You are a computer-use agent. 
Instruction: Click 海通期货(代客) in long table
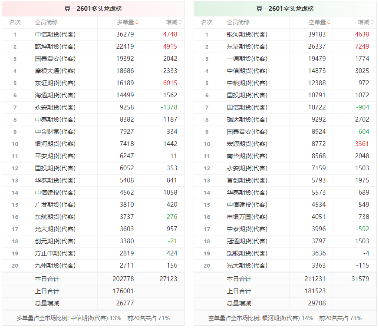pyautogui.click(x=55, y=95)
